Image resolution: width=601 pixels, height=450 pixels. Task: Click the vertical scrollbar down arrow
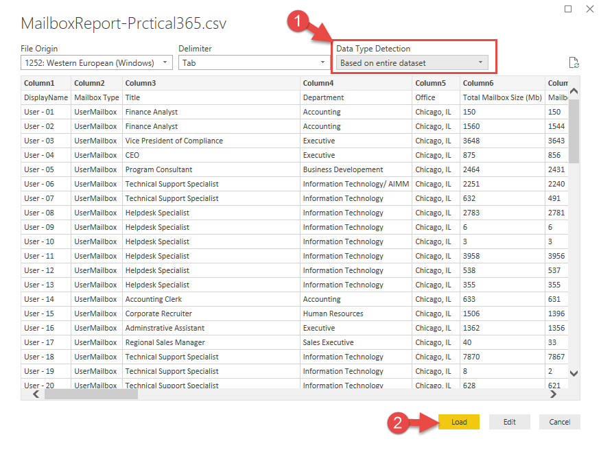(573, 373)
